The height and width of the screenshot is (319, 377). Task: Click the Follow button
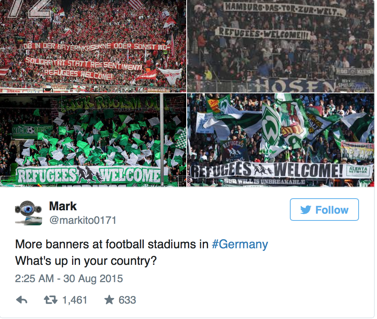point(324,210)
